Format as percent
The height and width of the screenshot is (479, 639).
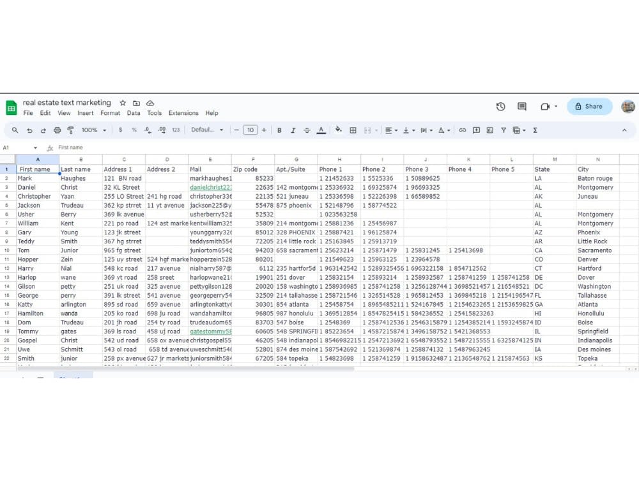click(134, 130)
